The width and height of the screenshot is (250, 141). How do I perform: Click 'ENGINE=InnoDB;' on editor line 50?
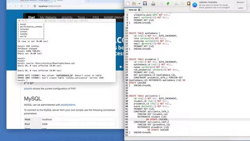point(142,132)
